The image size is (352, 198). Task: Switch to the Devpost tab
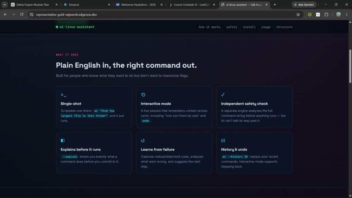(x=86, y=4)
